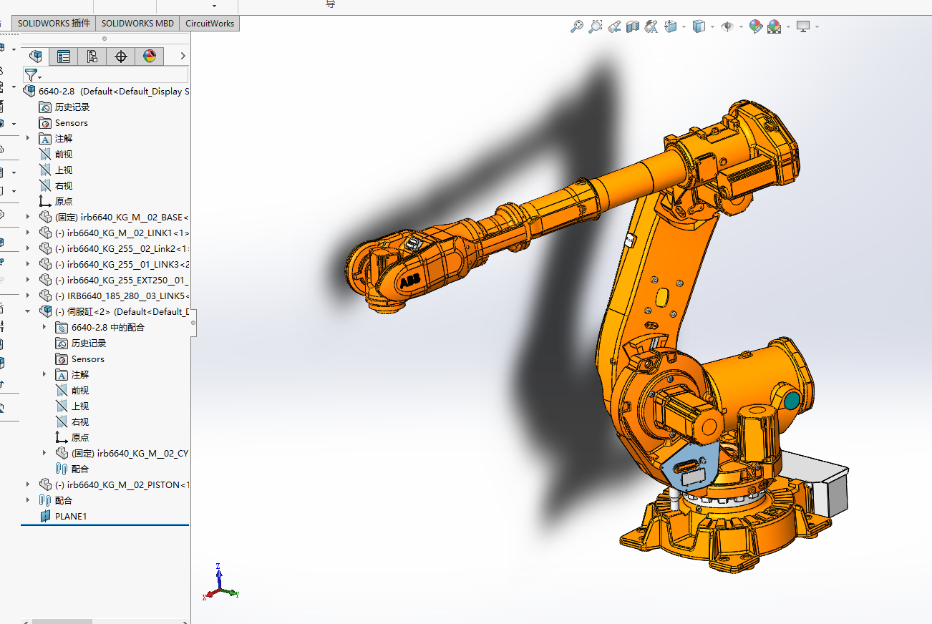The height and width of the screenshot is (624, 932).
Task: Select 前视 plane under 伺服缸
Action: pos(72,390)
